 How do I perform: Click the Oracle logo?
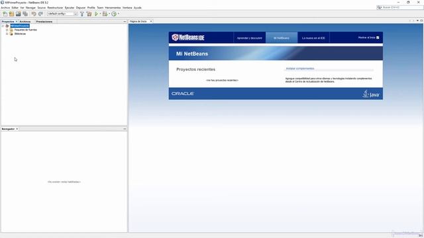(183, 94)
